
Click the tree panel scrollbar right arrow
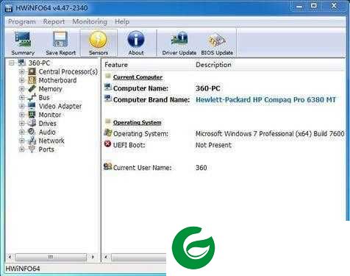point(93,257)
